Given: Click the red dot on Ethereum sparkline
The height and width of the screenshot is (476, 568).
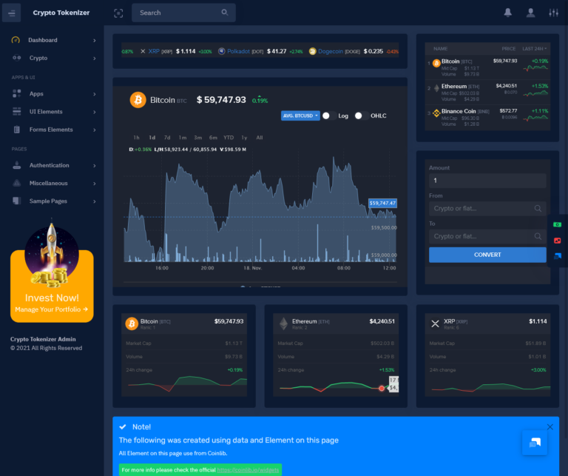Looking at the screenshot, I should pos(382,389).
